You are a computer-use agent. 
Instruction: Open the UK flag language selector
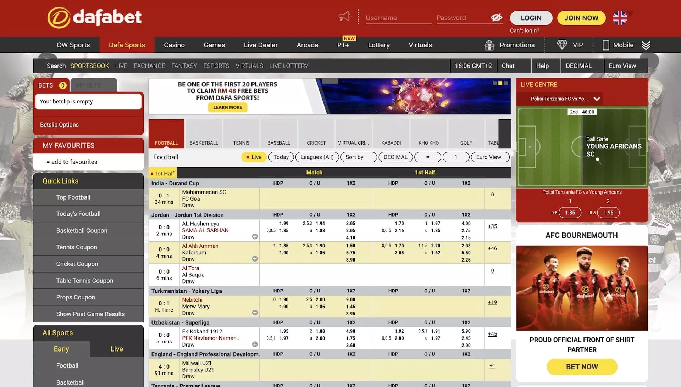click(620, 18)
